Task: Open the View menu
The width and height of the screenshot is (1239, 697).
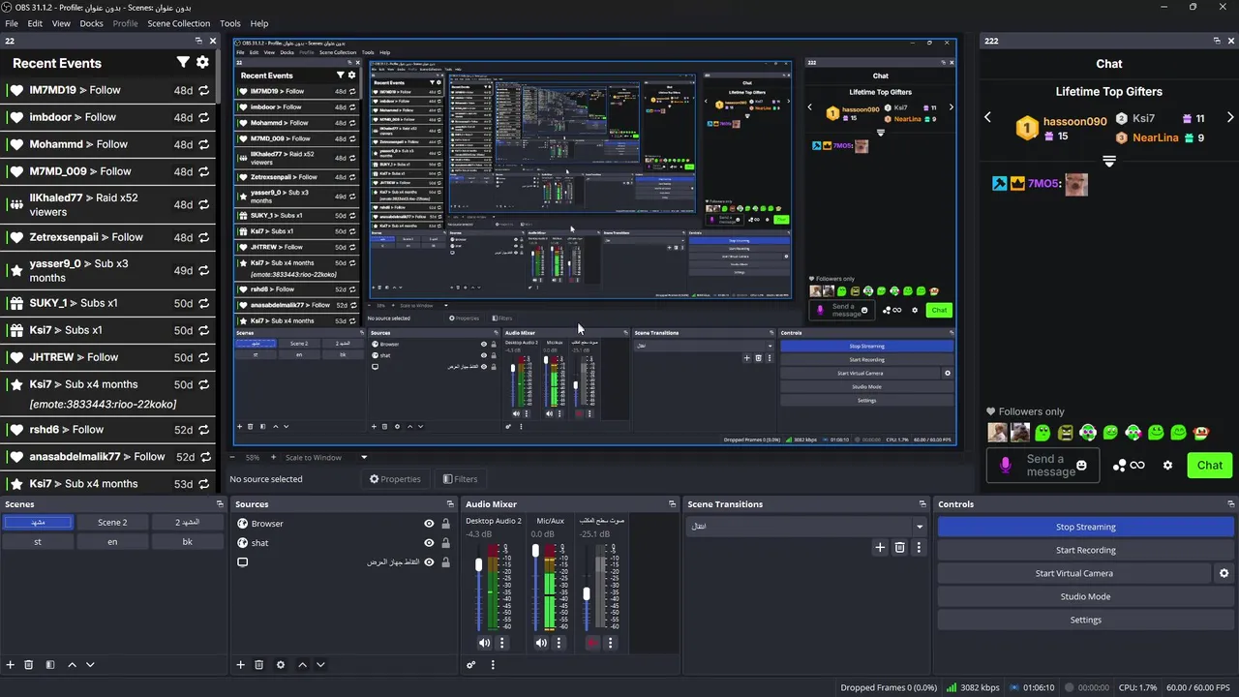Action: [61, 23]
